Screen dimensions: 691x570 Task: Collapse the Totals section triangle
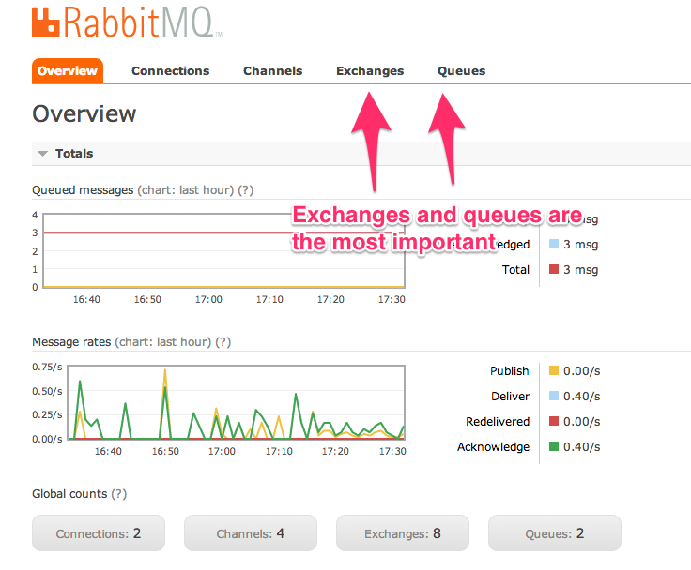click(43, 154)
